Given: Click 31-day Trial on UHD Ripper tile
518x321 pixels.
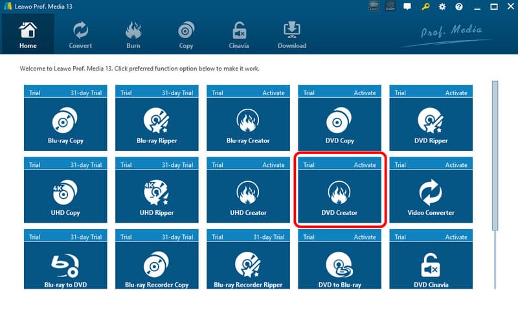Looking at the screenshot, I should tap(177, 165).
